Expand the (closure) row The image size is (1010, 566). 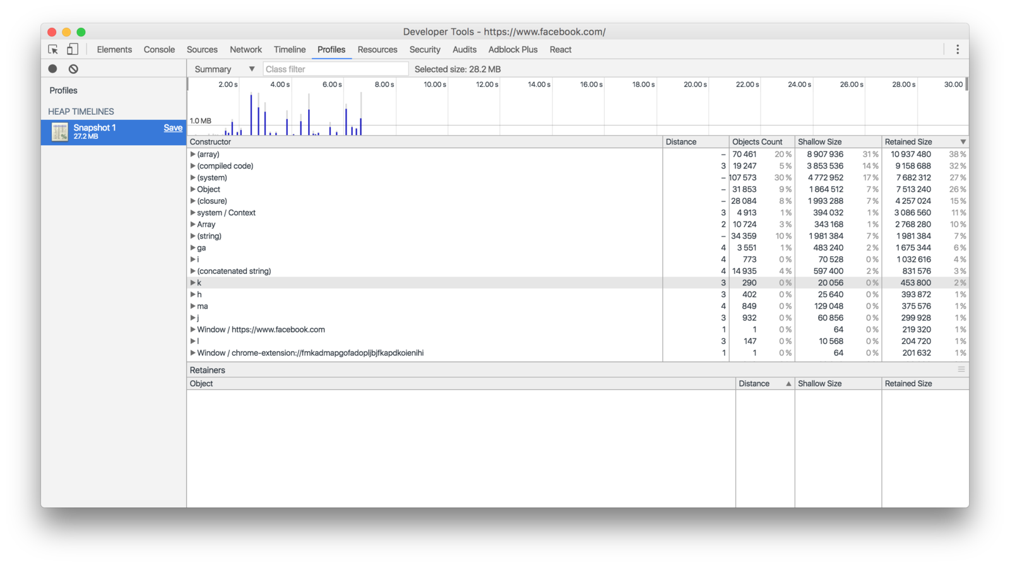tap(193, 201)
